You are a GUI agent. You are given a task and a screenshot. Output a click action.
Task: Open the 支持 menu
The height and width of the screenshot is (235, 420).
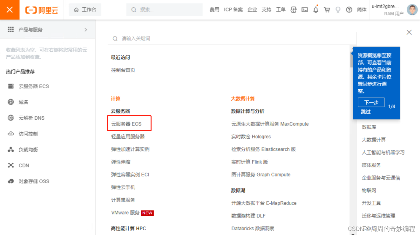click(x=267, y=10)
